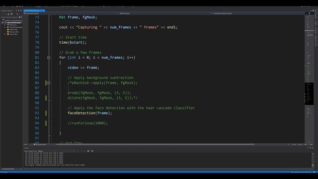Click the '// Start time' comment

[73, 37]
